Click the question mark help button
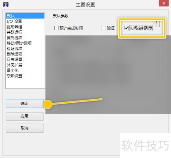 pyautogui.click(x=156, y=23)
